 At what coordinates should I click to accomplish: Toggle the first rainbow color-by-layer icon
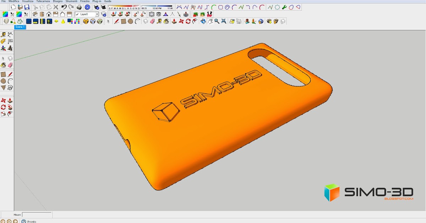coord(5,14)
